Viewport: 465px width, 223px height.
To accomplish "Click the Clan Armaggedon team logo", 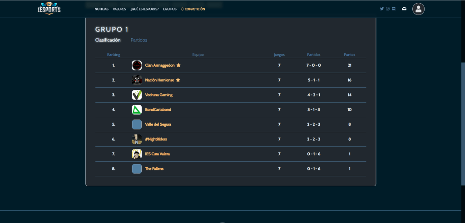I will click(x=137, y=65).
